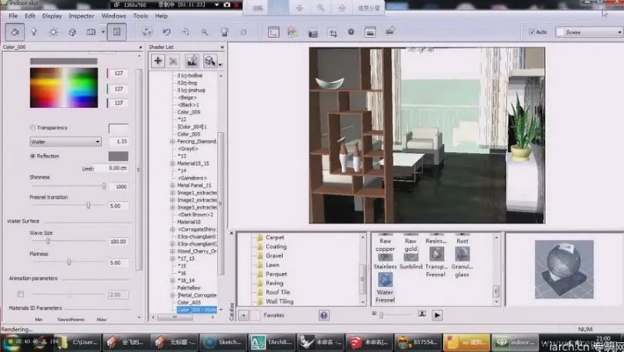
Task: Choose the Water Fresnel material thumbnail
Action: pyautogui.click(x=385, y=283)
